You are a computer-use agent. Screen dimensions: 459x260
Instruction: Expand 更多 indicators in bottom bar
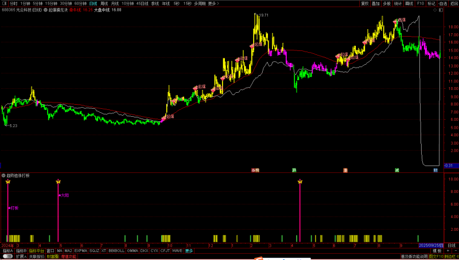pos(189,251)
